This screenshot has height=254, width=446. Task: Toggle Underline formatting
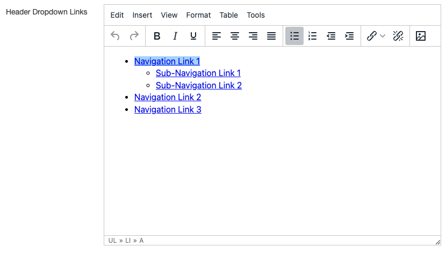[193, 36]
